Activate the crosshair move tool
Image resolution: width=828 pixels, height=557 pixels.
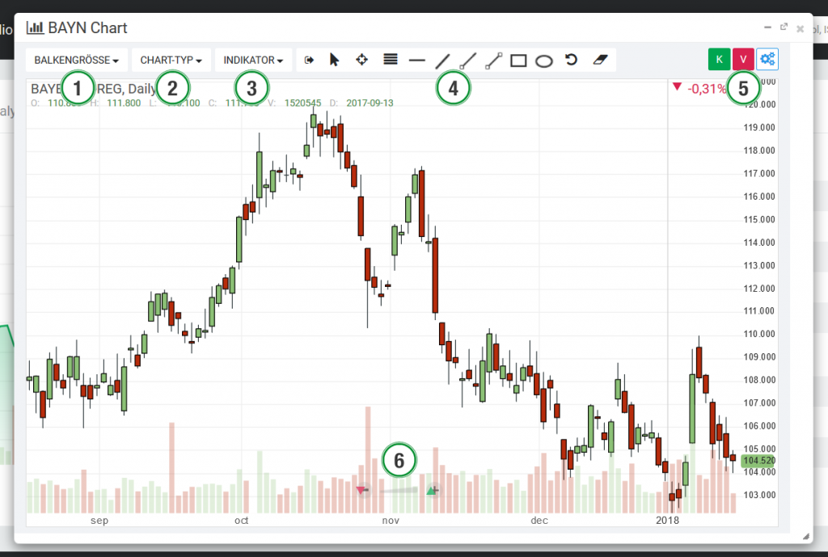point(361,60)
